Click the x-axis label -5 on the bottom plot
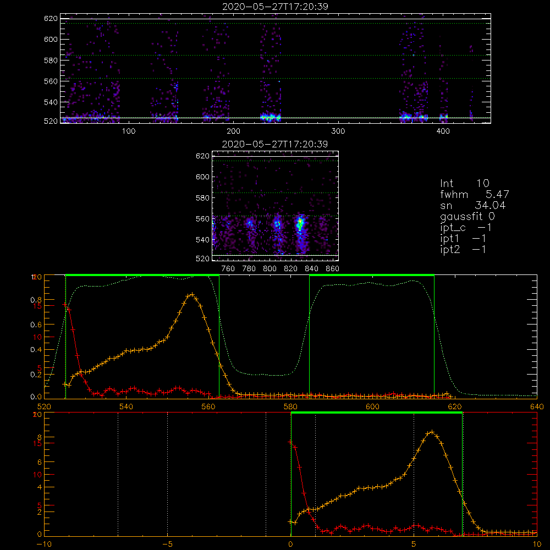Image resolution: width=550 pixels, height=550 pixels. click(168, 544)
